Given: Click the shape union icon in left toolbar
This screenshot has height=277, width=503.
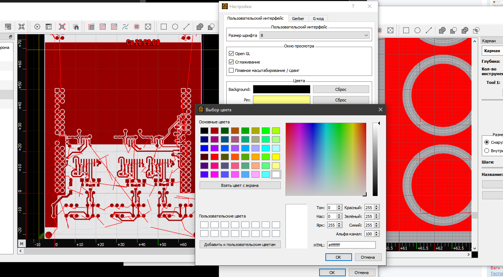Looking at the screenshot, I should coord(200,27).
